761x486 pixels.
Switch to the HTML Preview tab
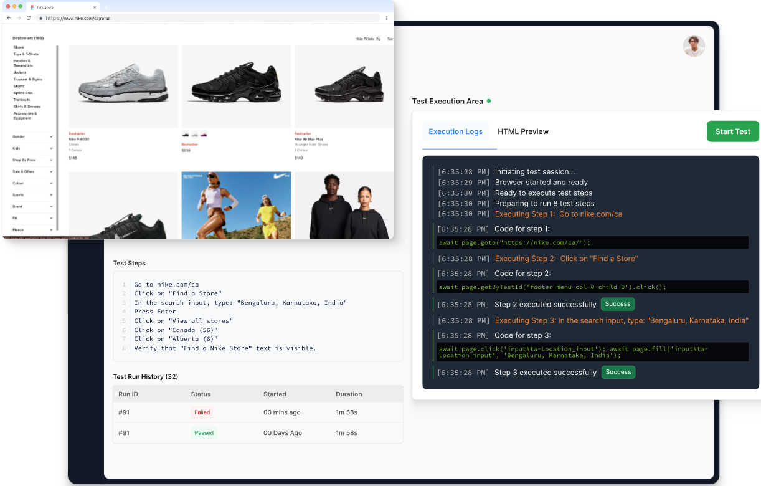click(x=523, y=131)
